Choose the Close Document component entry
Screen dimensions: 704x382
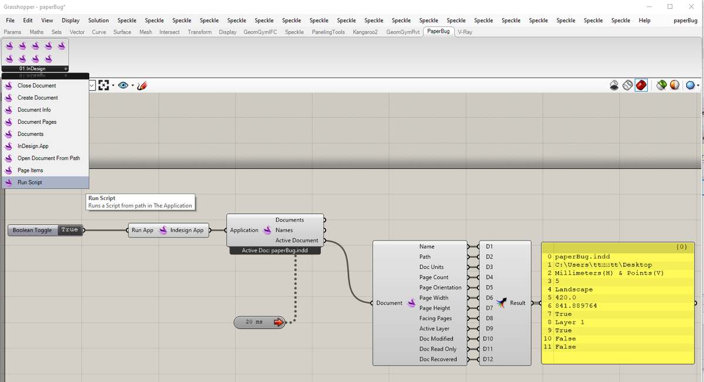pos(45,86)
